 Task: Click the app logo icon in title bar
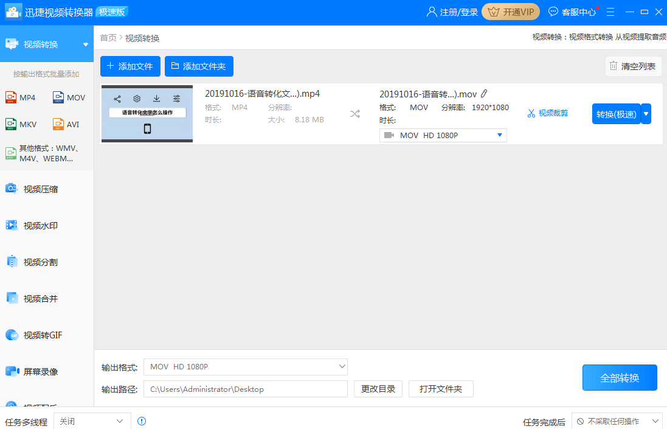(13, 12)
